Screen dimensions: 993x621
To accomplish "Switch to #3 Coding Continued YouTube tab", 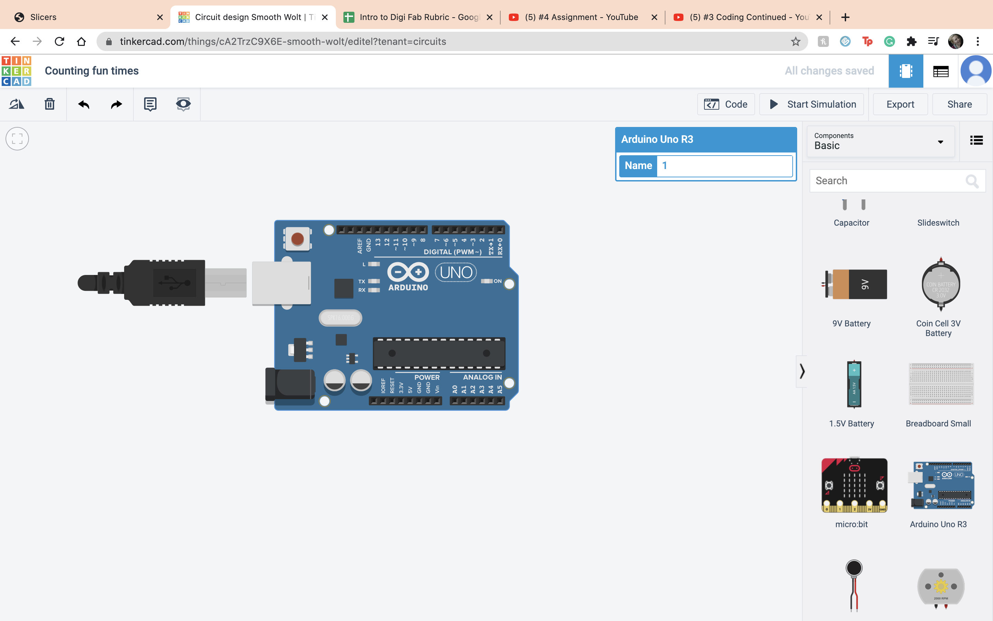I will 747,17.
